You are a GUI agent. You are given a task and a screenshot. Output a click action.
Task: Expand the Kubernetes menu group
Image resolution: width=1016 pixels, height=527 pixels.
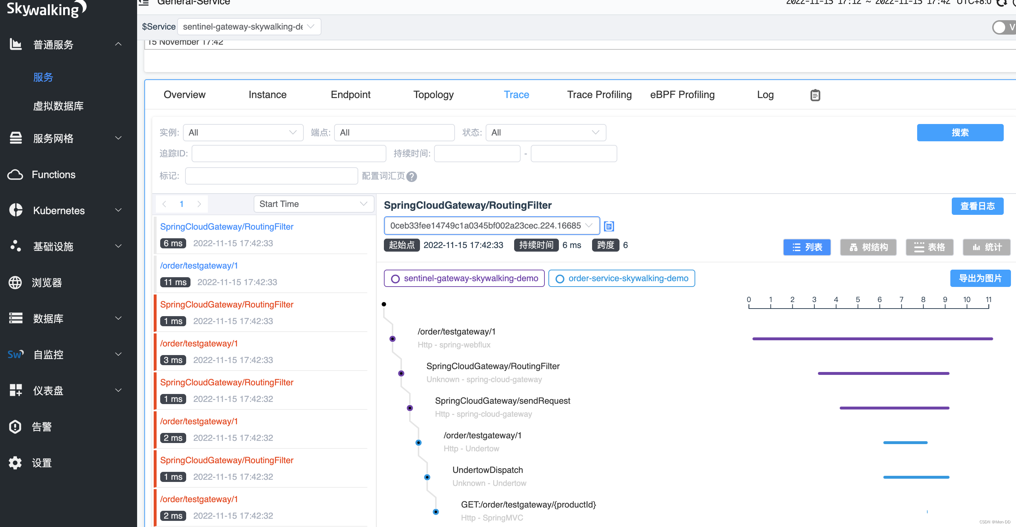click(118, 210)
